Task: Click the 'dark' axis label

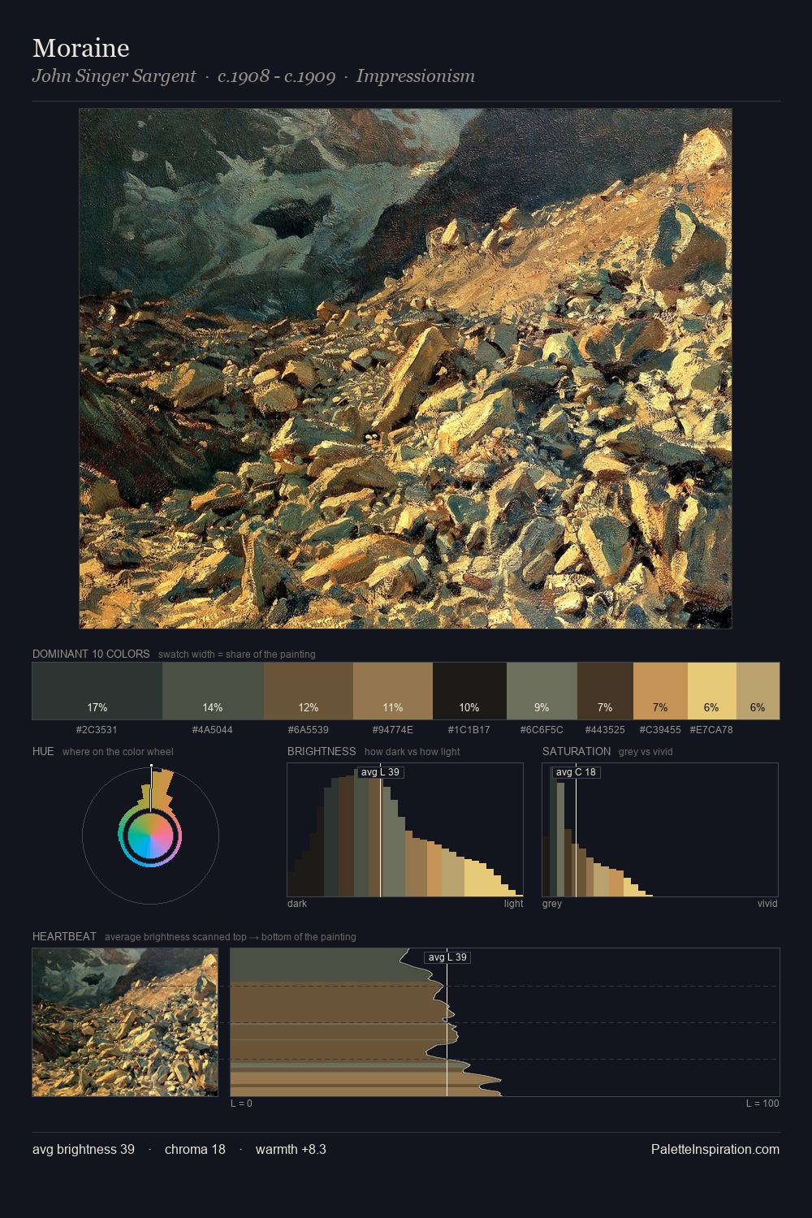Action: pos(297,904)
